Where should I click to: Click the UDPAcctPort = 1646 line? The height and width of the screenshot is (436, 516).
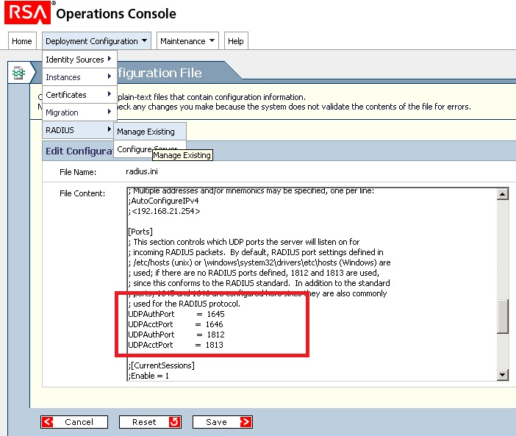(x=176, y=324)
